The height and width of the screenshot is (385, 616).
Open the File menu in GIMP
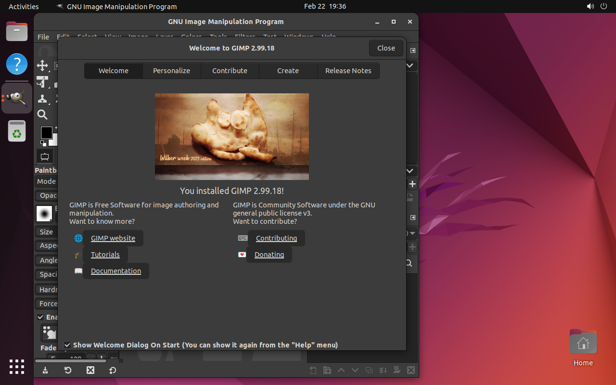coord(43,37)
